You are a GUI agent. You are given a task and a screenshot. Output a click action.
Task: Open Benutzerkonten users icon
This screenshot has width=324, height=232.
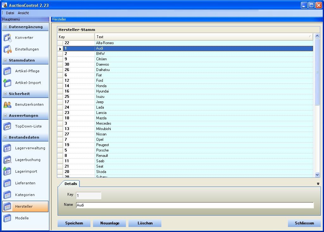point(8,104)
